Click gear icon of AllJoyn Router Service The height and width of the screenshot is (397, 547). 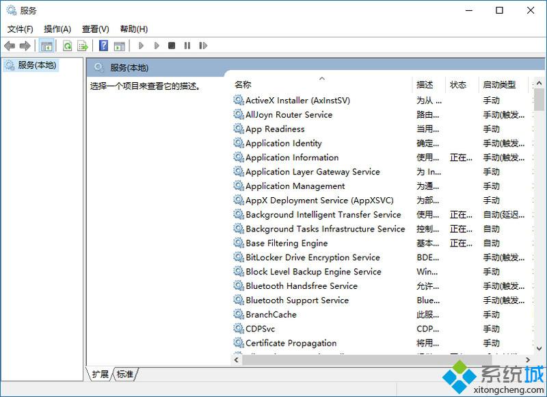click(x=239, y=114)
